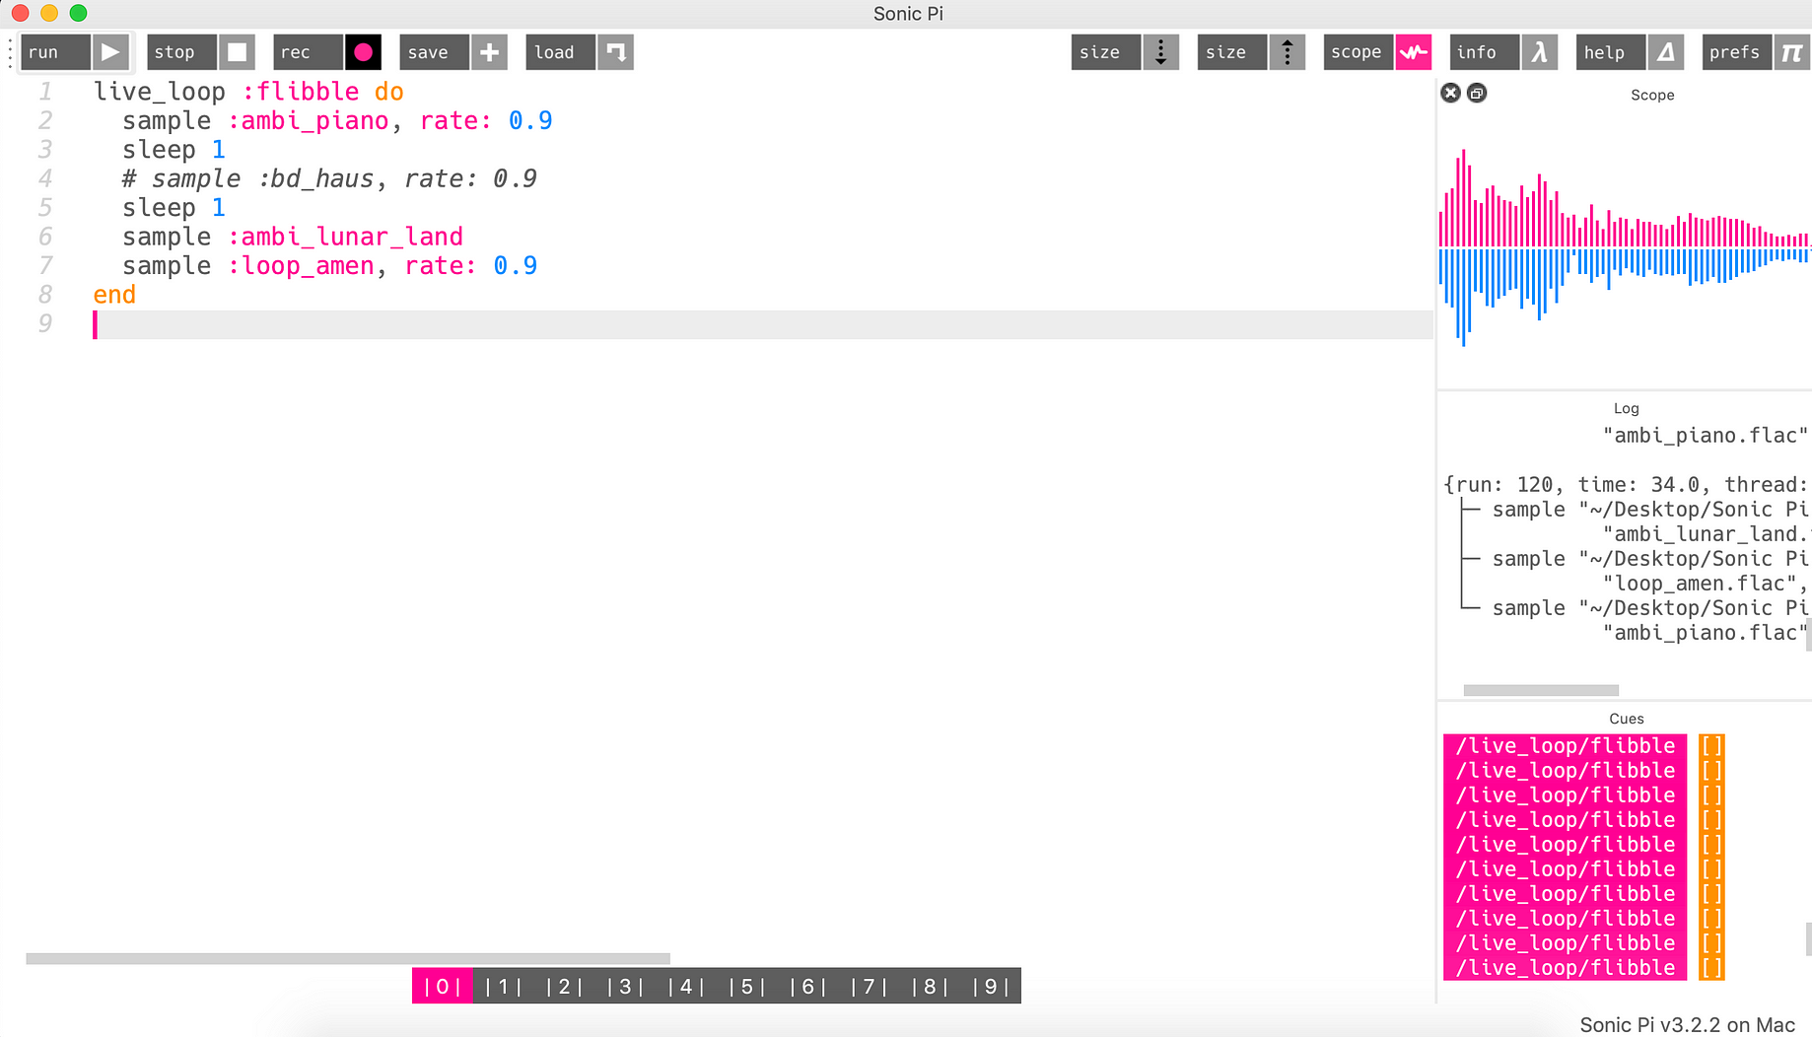
Task: Open preferences via the pi icon
Action: 1792,52
